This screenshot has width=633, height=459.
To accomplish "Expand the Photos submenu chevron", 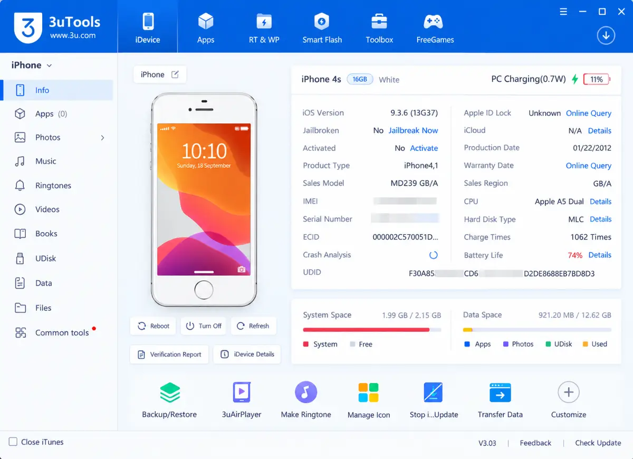I will (102, 138).
